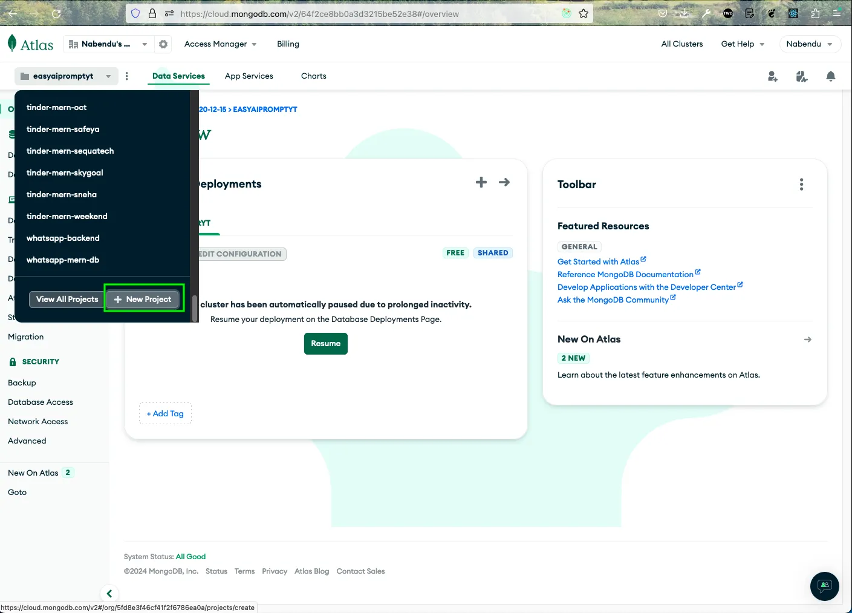
Task: Switch to Charts tab
Action: [314, 76]
